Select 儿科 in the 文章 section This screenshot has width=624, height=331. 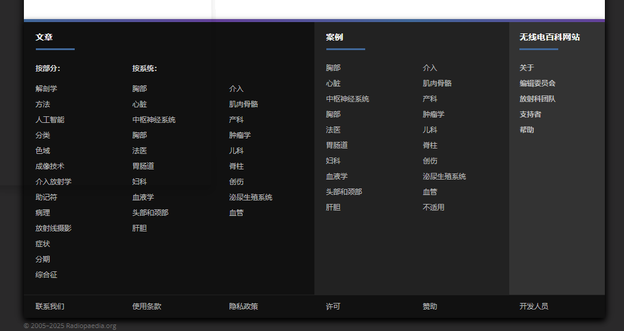point(236,150)
